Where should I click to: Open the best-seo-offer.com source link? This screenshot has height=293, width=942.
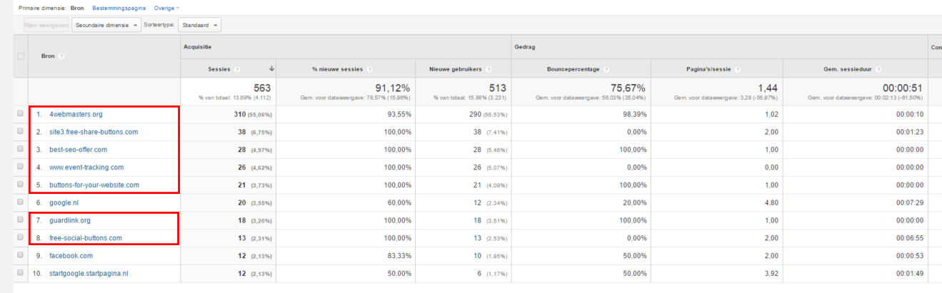coord(78,150)
